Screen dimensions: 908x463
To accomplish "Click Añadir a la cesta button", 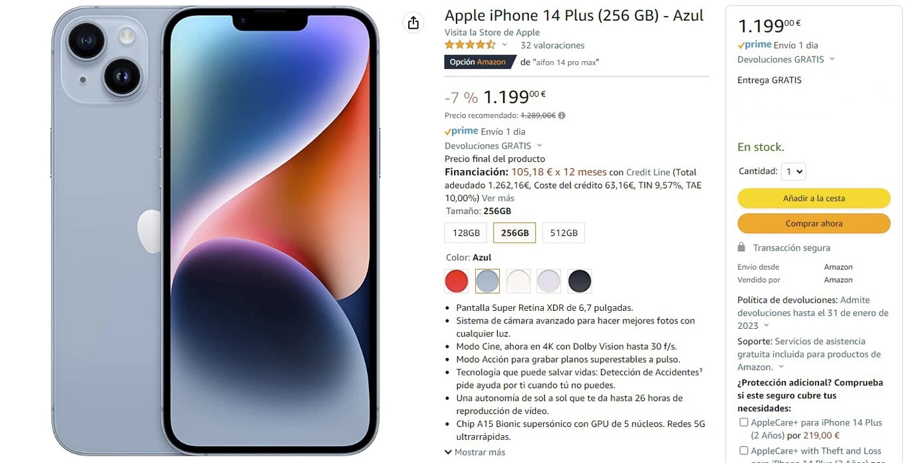I will coord(814,198).
